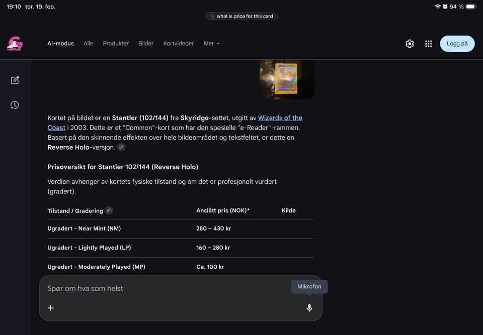Tap the alarm icon in status bar
Screen dimensions: 483x335
445,7
